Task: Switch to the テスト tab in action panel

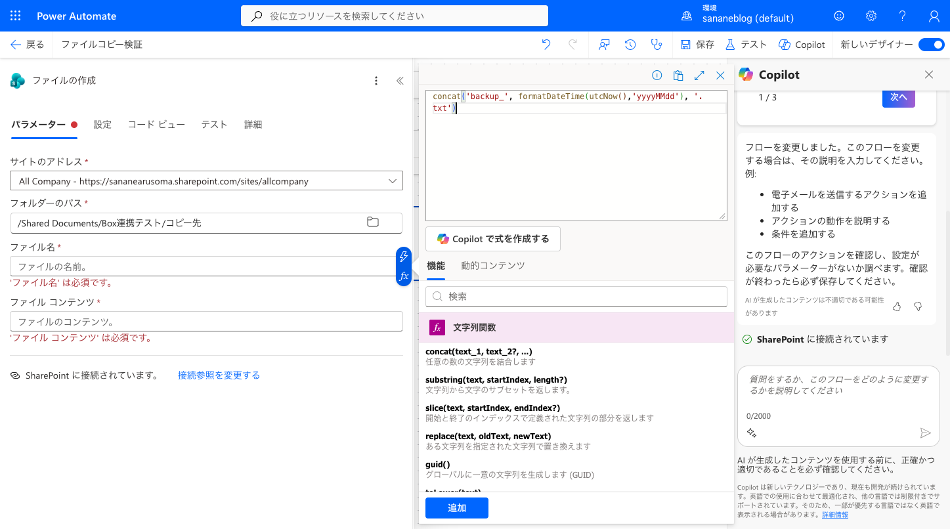Action: 214,125
